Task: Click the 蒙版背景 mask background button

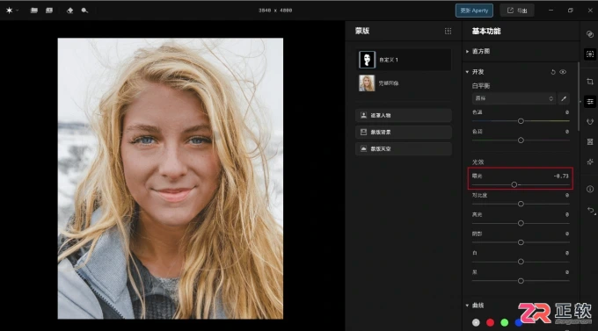Action: click(x=404, y=133)
